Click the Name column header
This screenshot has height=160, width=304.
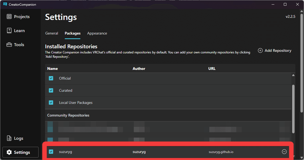[x=53, y=69]
